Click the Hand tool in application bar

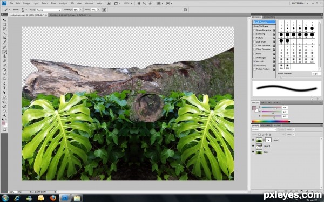click(139, 3)
